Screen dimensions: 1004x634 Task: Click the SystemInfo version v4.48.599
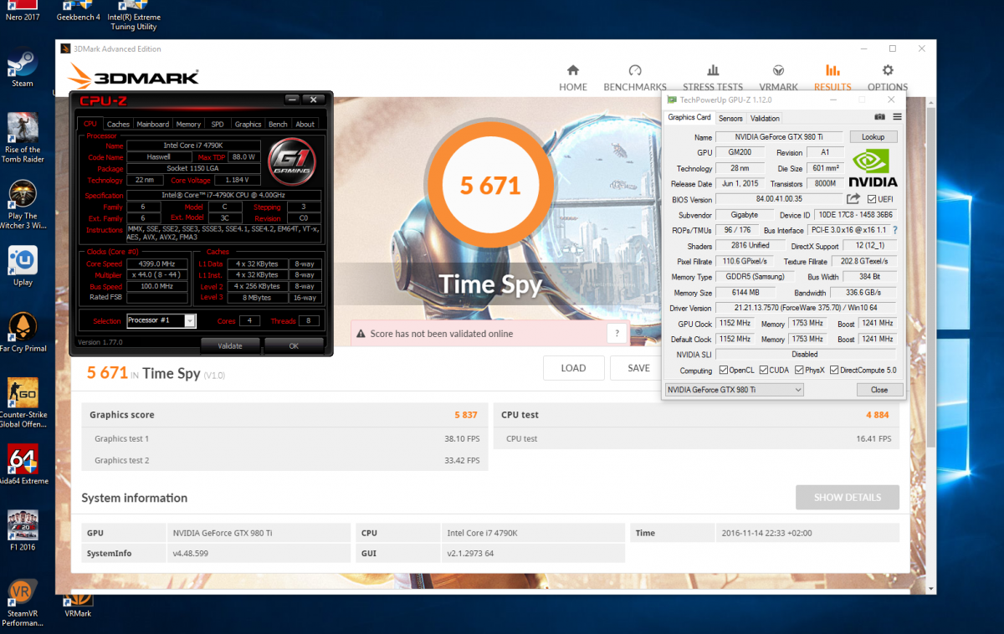(x=190, y=553)
